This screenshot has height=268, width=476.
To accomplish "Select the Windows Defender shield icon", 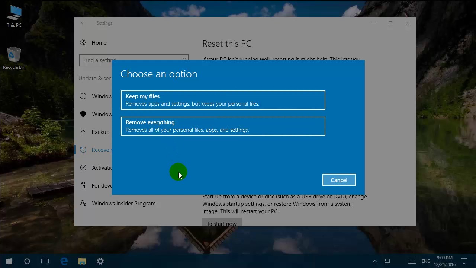I will (x=83, y=114).
